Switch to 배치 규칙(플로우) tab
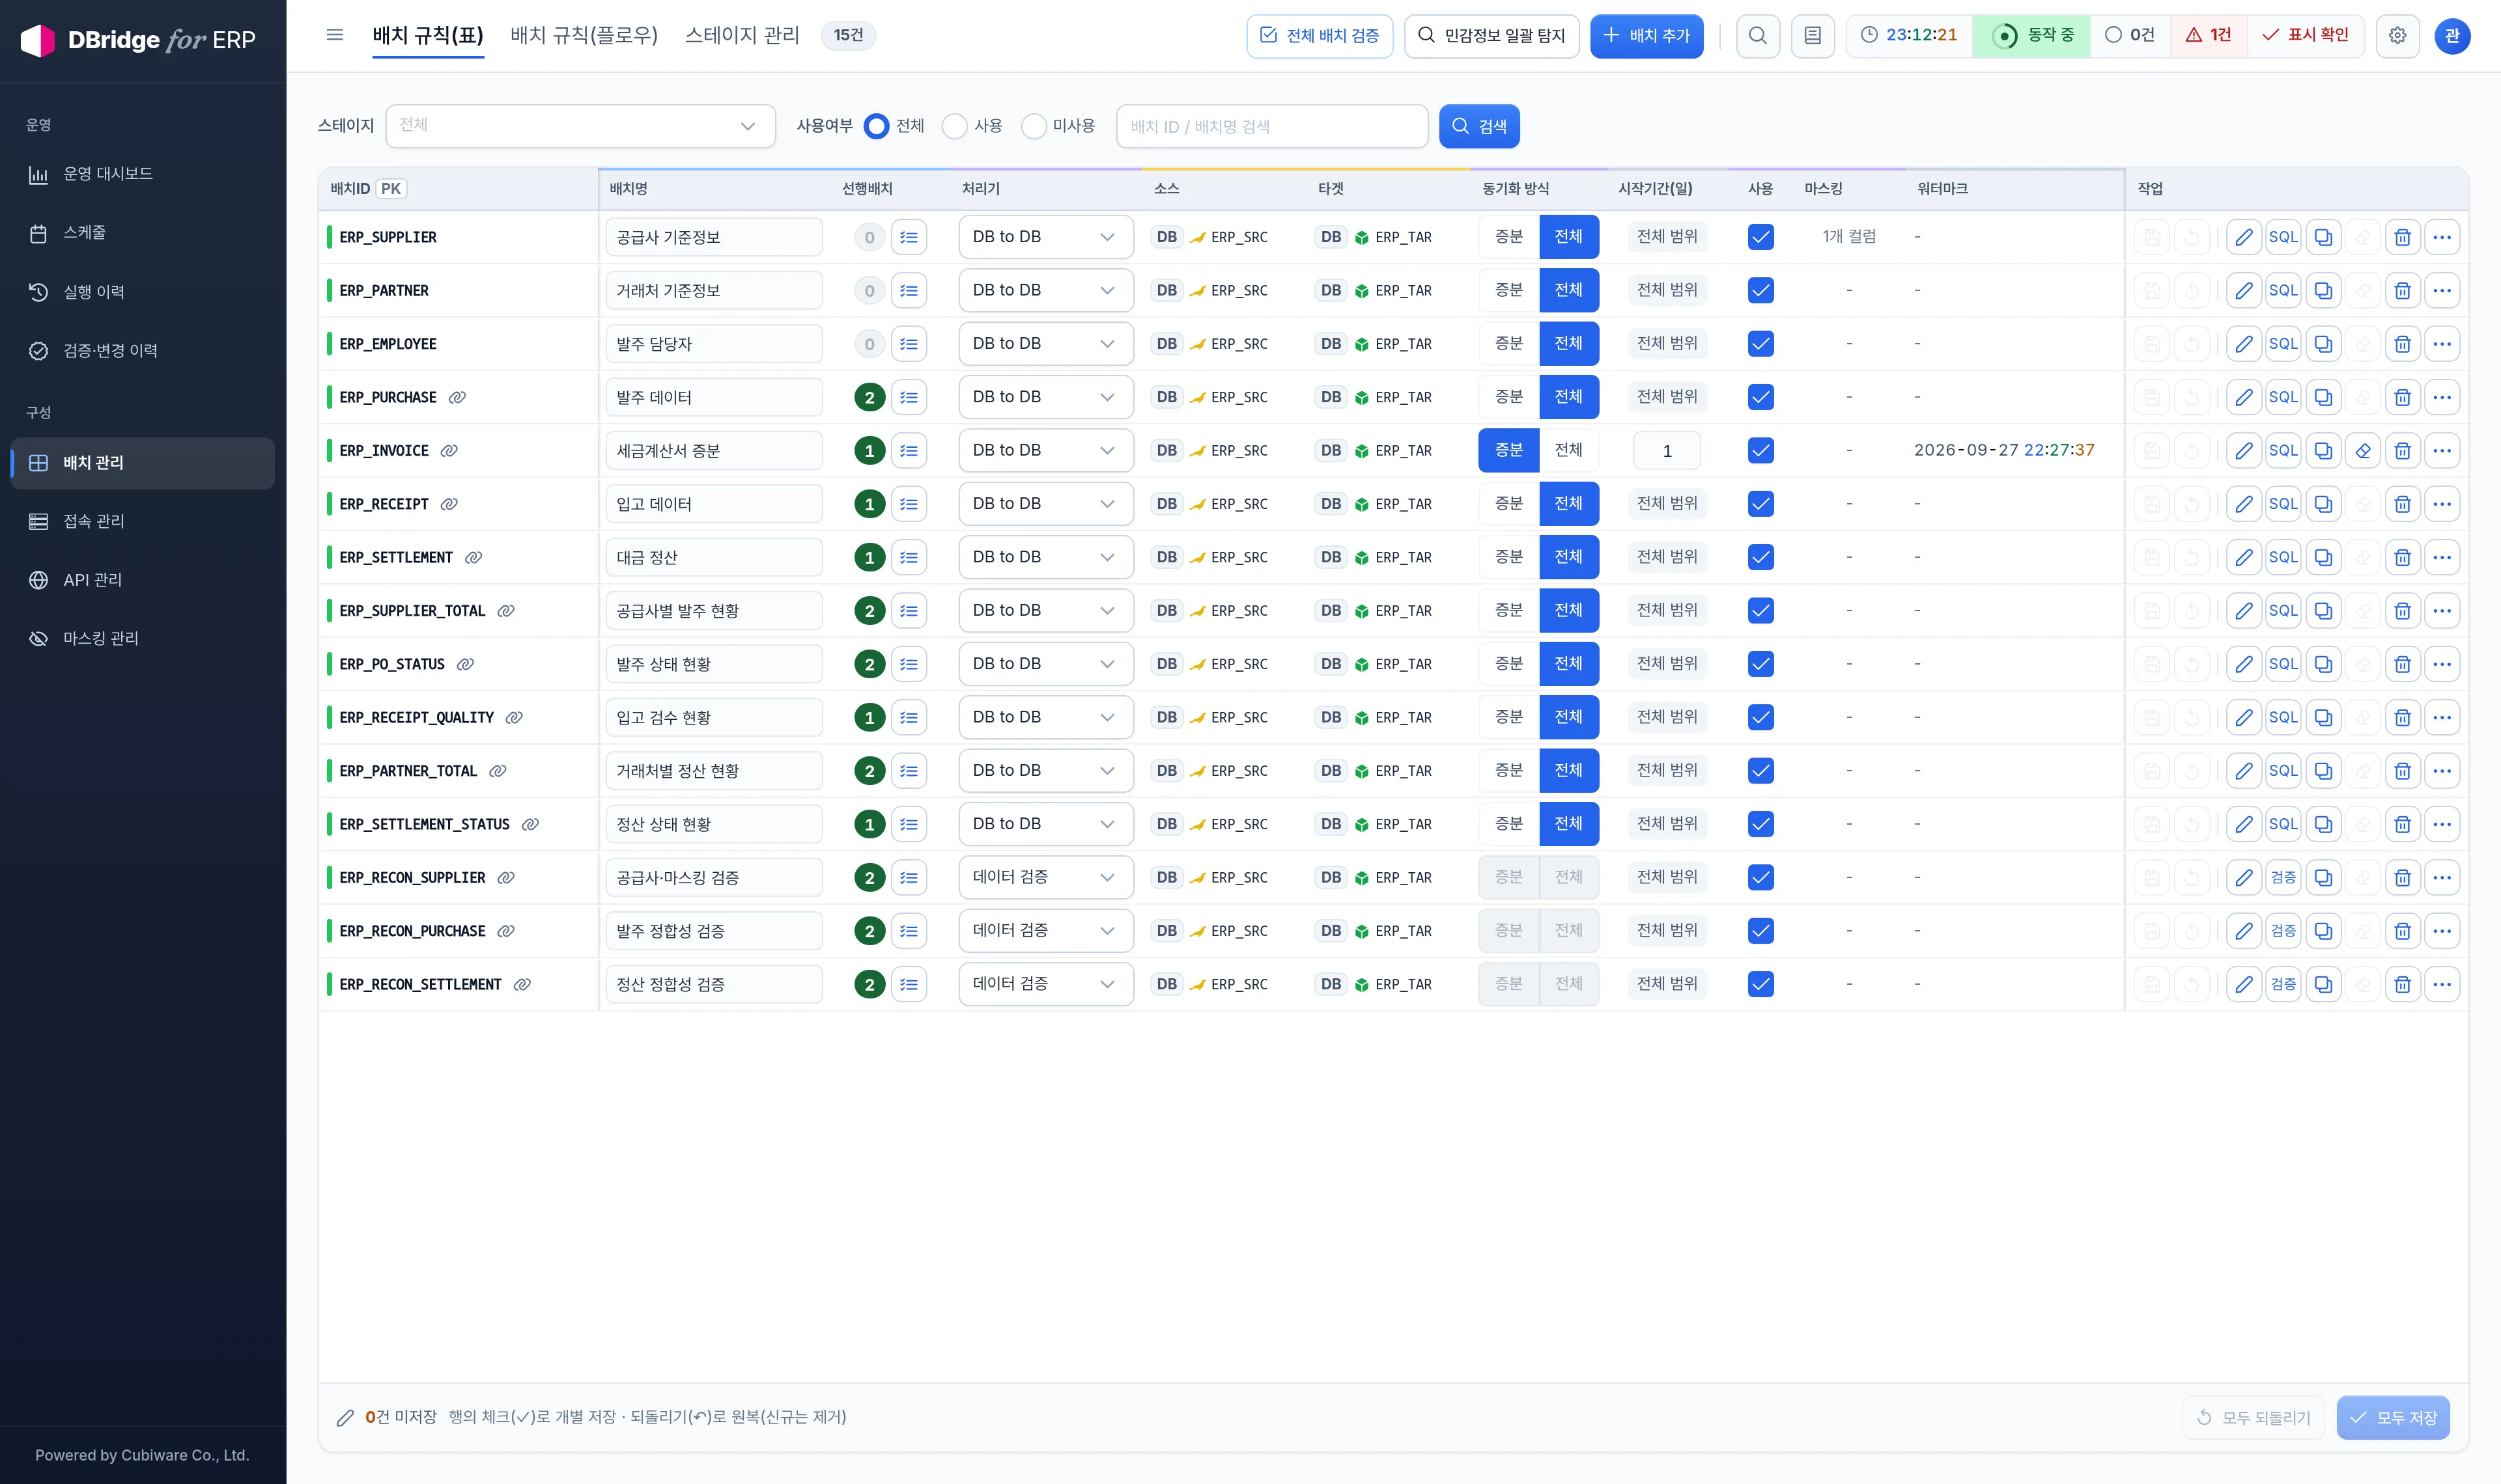Screen dimensions: 2501x1484 (x=584, y=36)
